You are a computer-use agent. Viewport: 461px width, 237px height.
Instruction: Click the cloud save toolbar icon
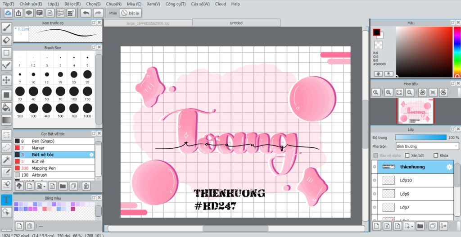click(8, 13)
